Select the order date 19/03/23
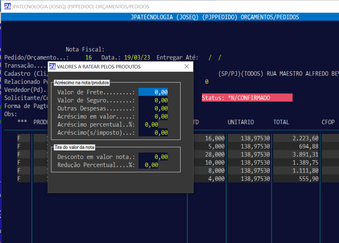The width and height of the screenshot is (339, 243). pyautogui.click(x=137, y=58)
